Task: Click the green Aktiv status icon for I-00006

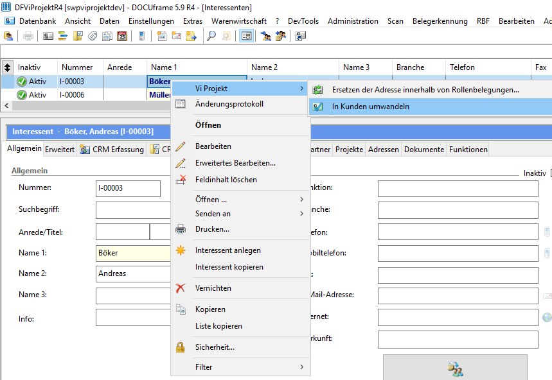Action: [x=22, y=95]
